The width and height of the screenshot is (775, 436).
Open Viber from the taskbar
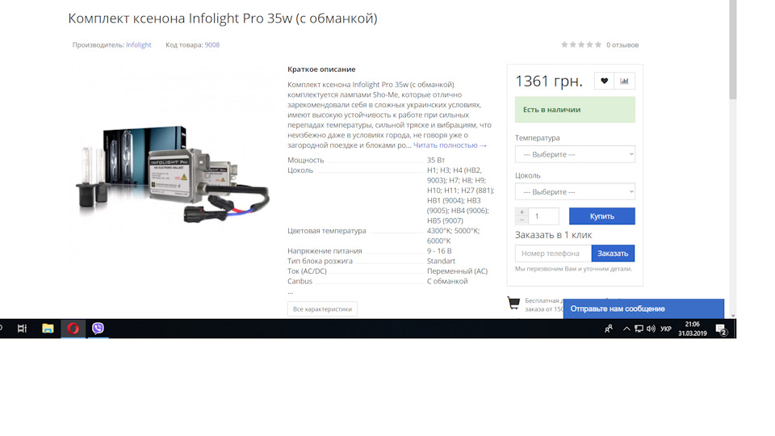click(x=98, y=329)
